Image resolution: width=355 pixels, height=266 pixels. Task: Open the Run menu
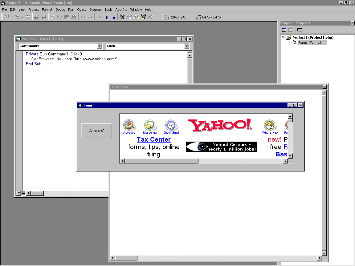(71, 10)
